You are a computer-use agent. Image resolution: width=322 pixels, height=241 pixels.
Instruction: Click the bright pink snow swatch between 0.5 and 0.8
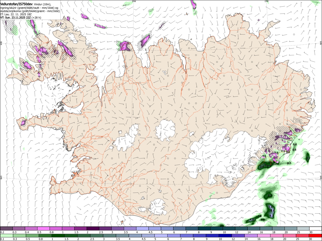click(43, 228)
